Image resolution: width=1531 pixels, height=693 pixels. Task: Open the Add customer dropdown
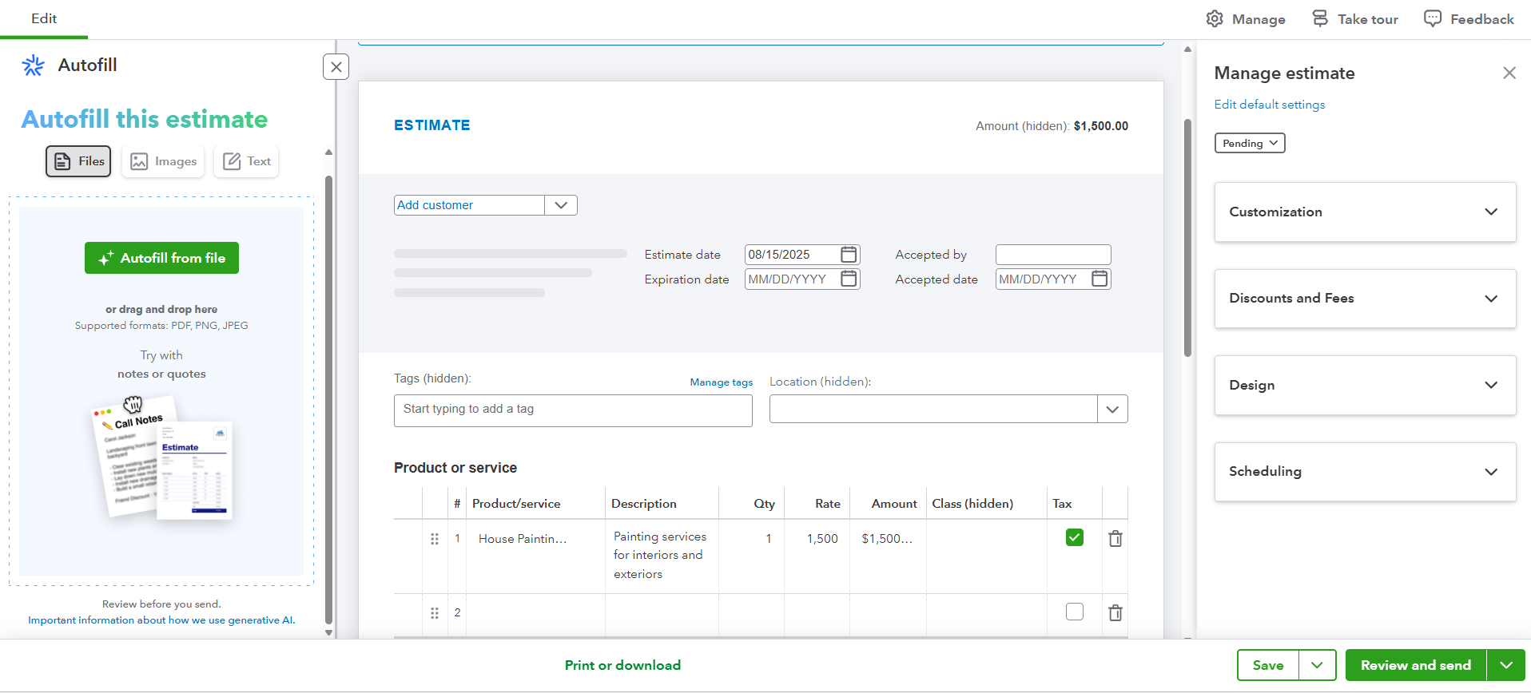561,205
